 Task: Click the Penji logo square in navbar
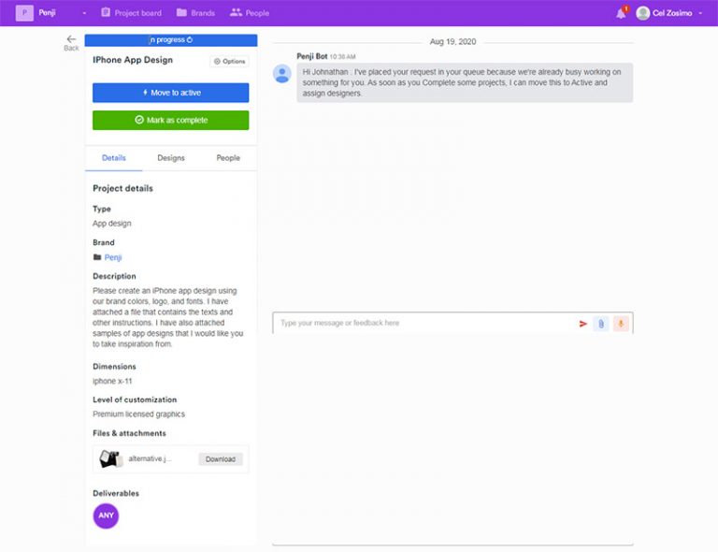coord(23,13)
